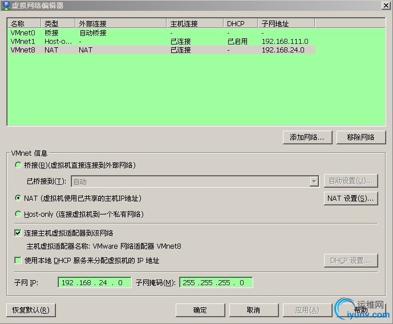Open 自动设置(U)... button

point(351,181)
